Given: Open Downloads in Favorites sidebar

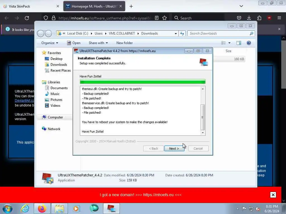Looking at the screenshot, I should 56,65.
